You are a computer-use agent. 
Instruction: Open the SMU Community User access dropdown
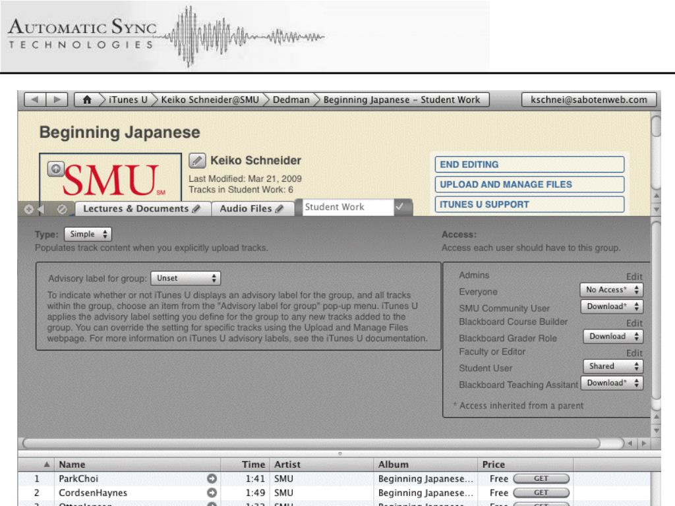click(x=612, y=306)
